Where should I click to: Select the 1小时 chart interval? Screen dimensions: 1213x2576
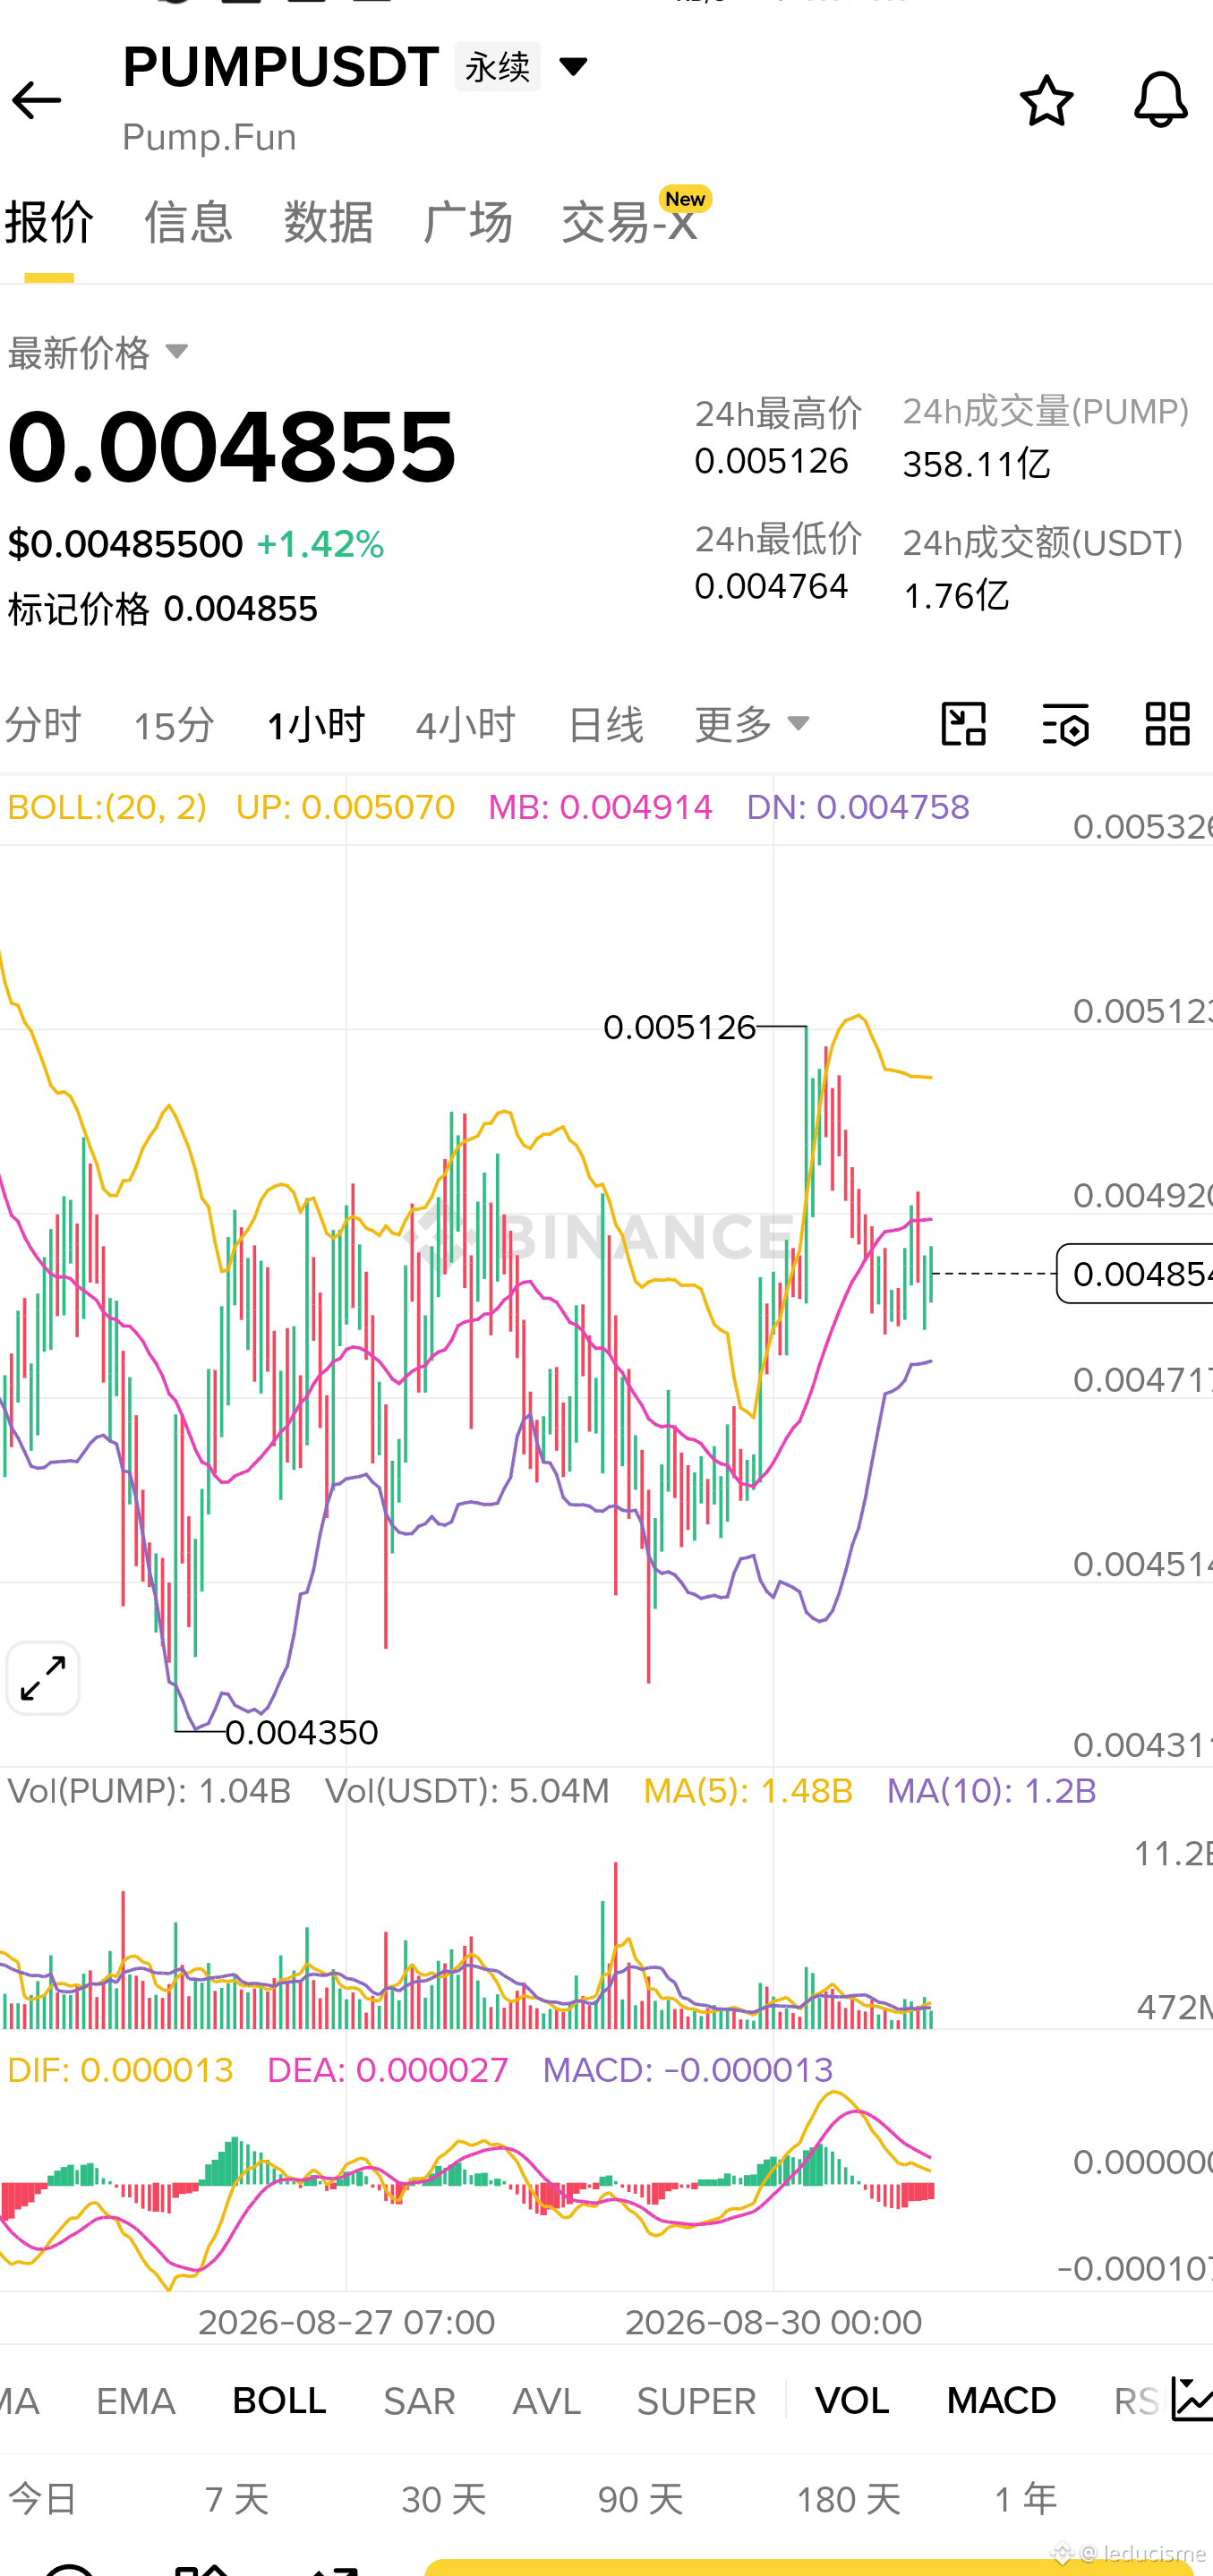point(316,724)
